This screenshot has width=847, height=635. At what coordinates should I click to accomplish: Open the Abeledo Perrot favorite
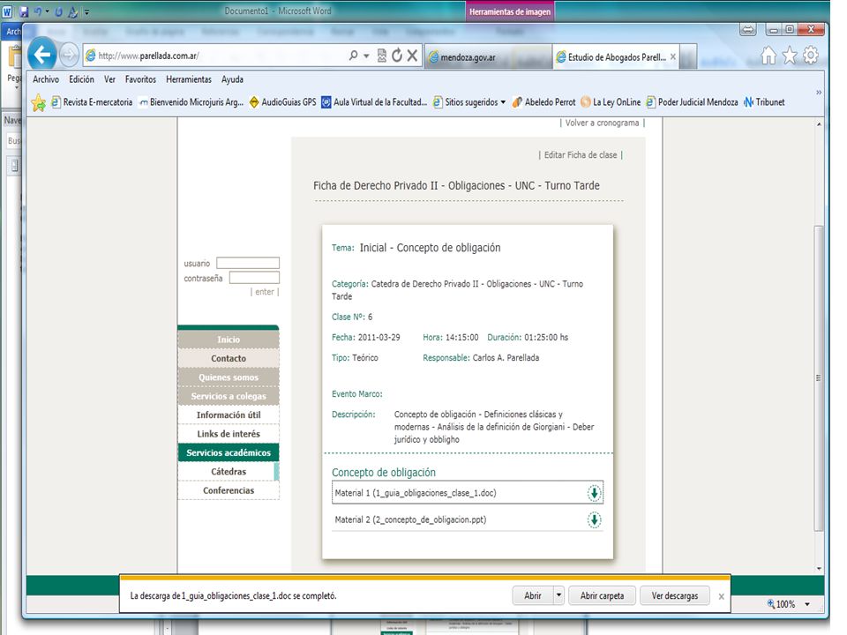(x=543, y=102)
